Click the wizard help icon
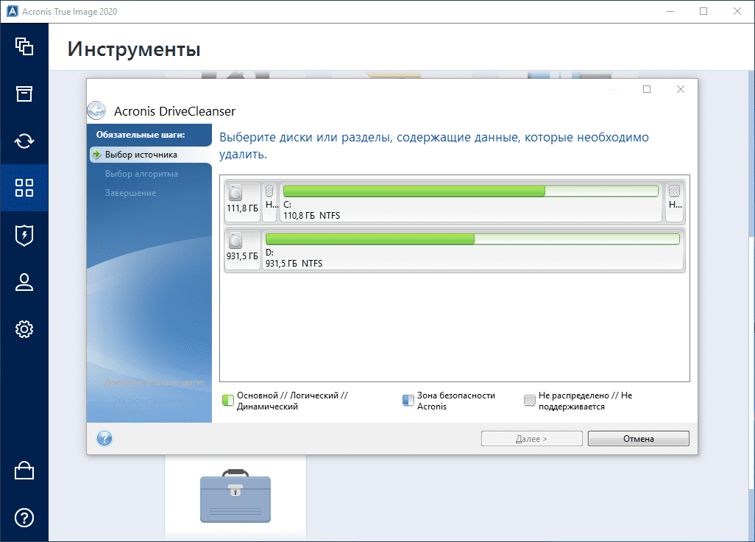 click(104, 439)
